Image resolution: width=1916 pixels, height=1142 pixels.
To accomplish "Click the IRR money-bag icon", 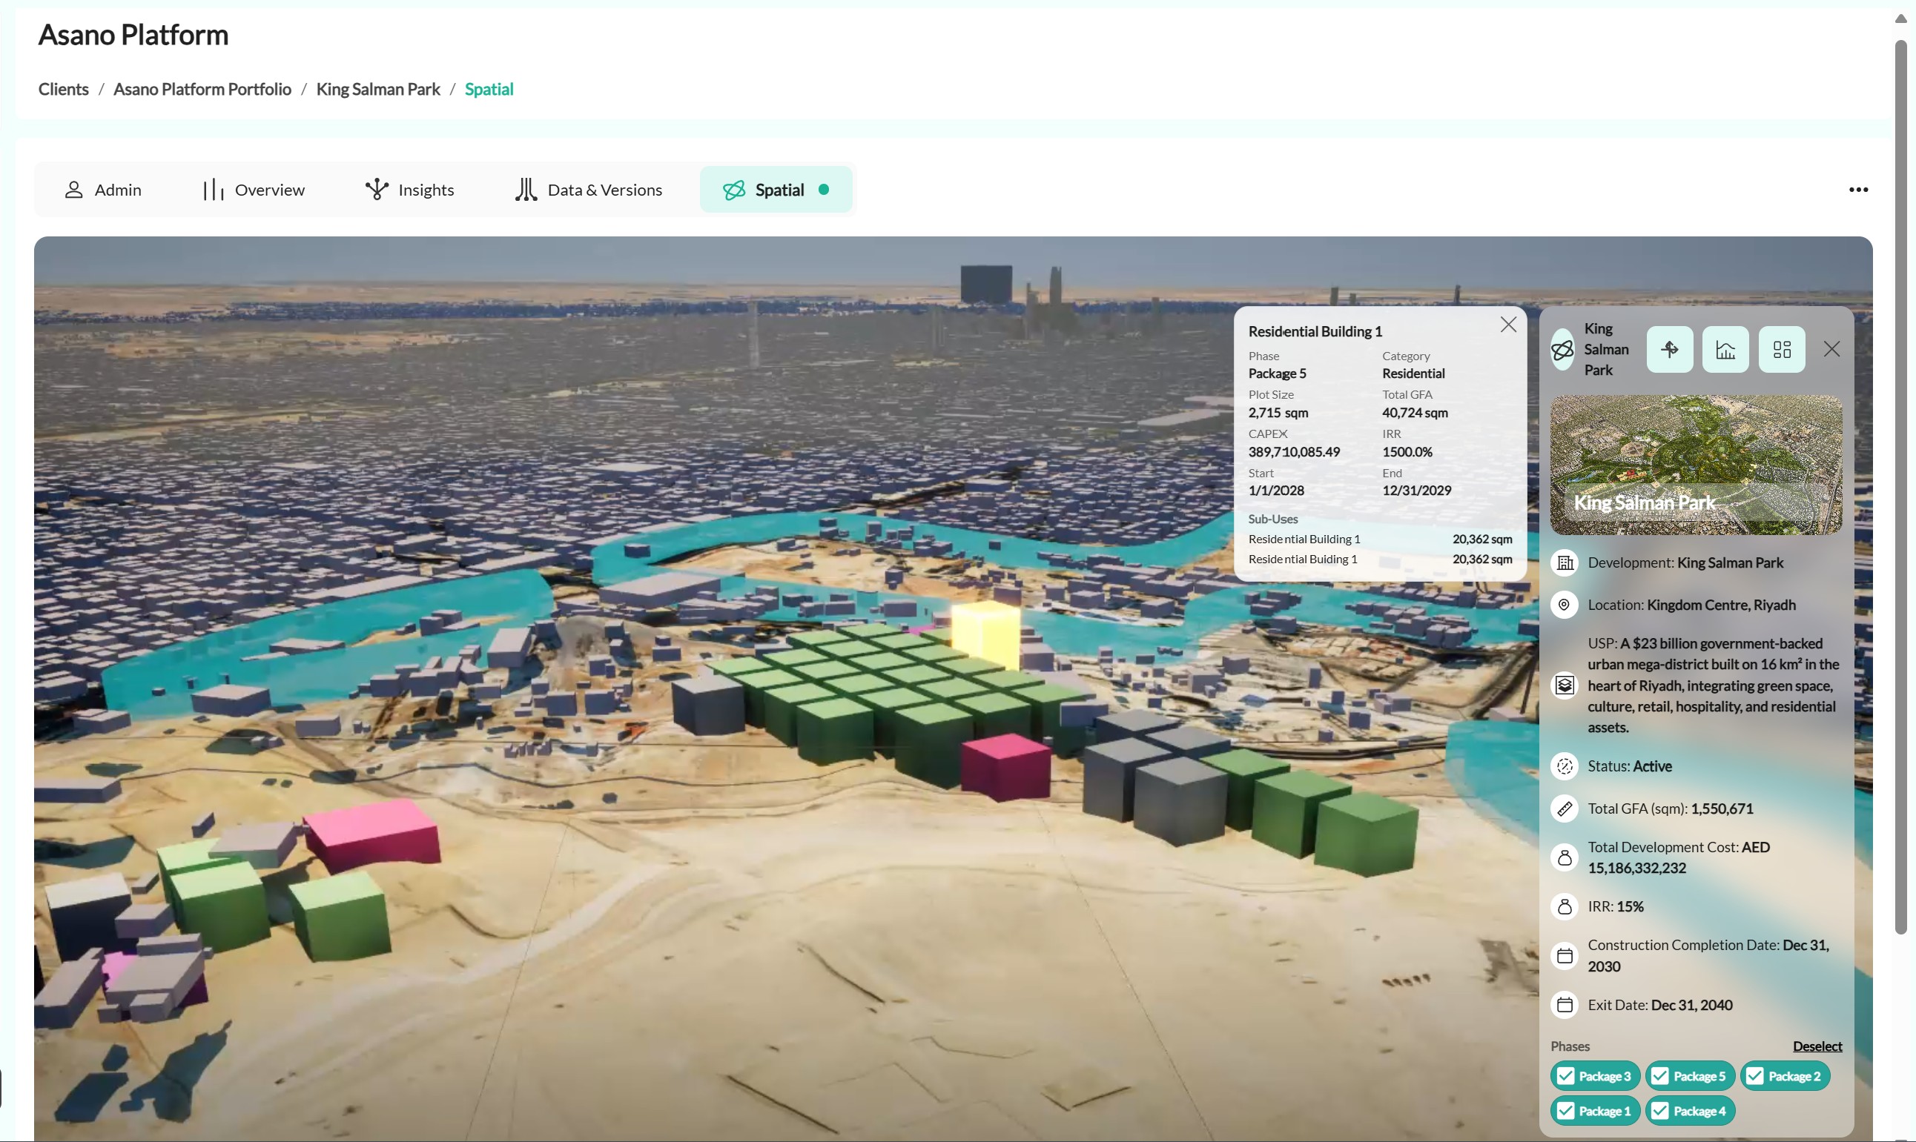I will (x=1565, y=906).
